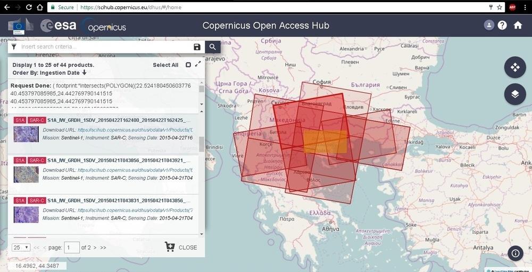Image resolution: width=532 pixels, height=272 pixels.
Task: Open the 25 results-per-page dropdown
Action: pyautogui.click(x=21, y=247)
